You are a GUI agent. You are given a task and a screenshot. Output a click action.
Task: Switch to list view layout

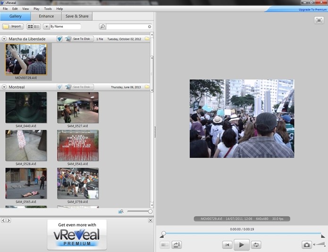pos(37,26)
